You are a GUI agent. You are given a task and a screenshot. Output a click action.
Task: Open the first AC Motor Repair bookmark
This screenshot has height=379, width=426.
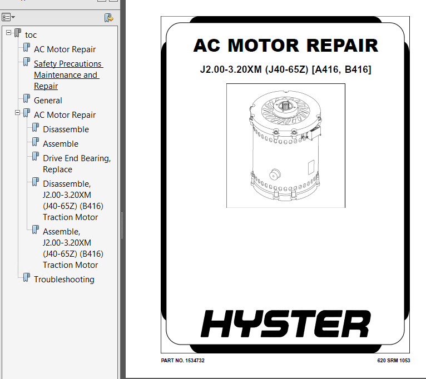click(65, 49)
